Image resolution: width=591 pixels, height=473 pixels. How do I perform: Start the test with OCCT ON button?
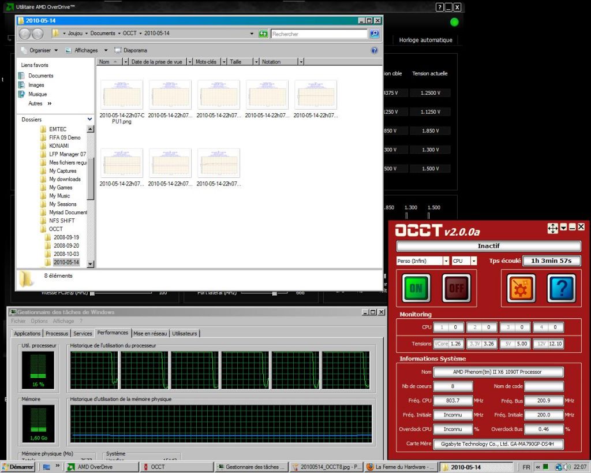click(416, 288)
